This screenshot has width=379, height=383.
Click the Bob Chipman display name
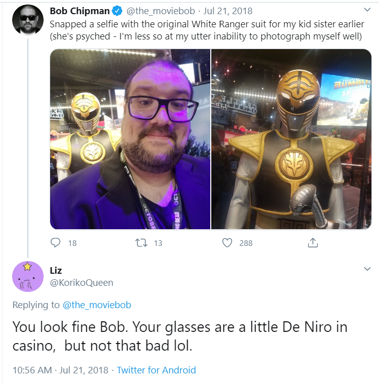coord(80,11)
